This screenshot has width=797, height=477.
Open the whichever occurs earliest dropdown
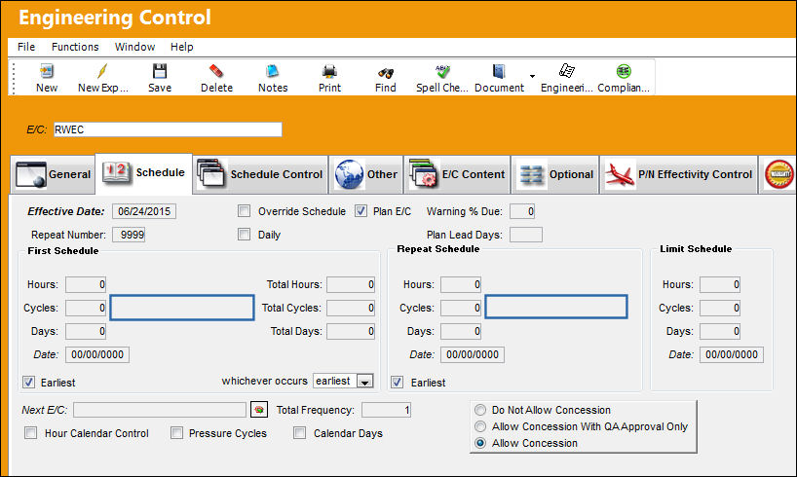click(365, 381)
